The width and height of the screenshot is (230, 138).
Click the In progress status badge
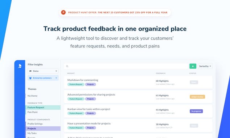196,111
